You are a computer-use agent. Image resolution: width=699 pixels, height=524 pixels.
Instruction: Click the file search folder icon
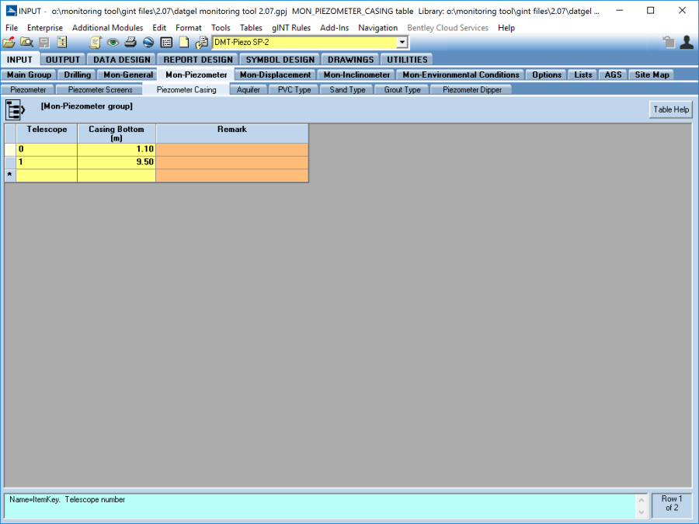(26, 43)
